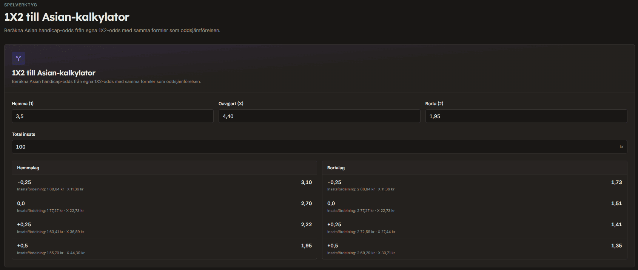The image size is (638, 270).
Task: Click stake split '1 88,64 kr · X 11,36 kr'
Action: 65,189
